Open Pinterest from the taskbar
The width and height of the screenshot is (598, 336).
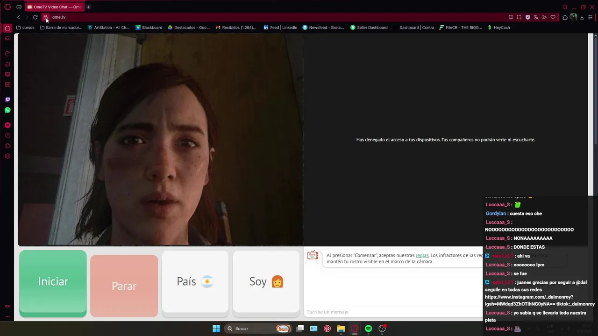pos(327,329)
